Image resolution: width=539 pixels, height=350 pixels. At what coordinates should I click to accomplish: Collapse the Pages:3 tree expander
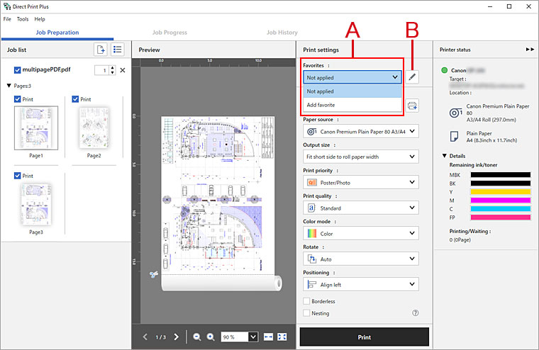click(x=9, y=86)
